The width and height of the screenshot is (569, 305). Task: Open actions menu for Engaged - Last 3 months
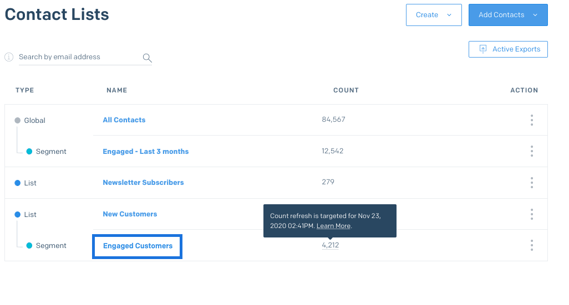coord(531,151)
